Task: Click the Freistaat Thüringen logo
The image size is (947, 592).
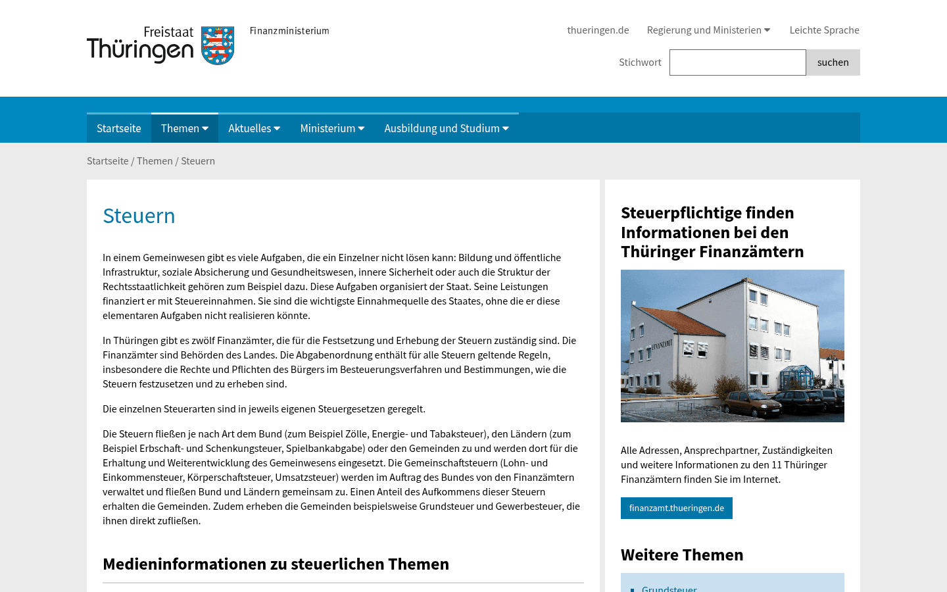Action: click(160, 45)
